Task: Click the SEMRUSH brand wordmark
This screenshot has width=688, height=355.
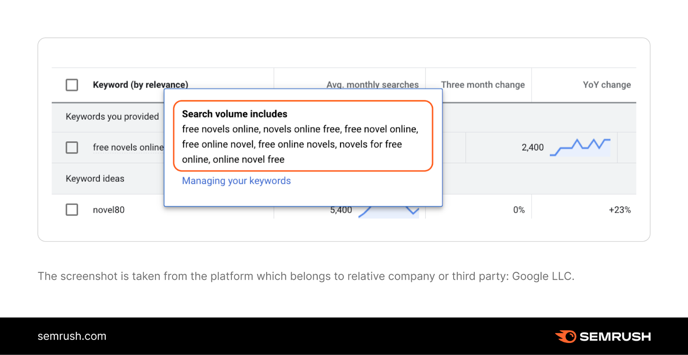Action: 615,337
